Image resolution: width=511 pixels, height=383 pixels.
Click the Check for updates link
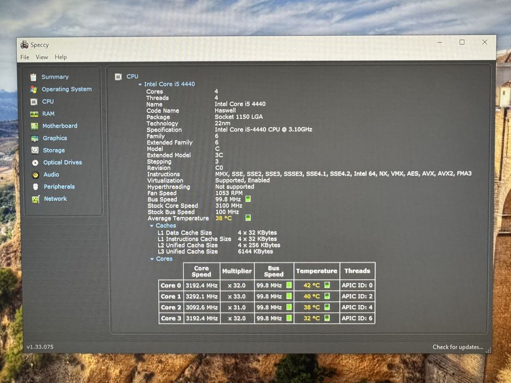click(x=458, y=347)
